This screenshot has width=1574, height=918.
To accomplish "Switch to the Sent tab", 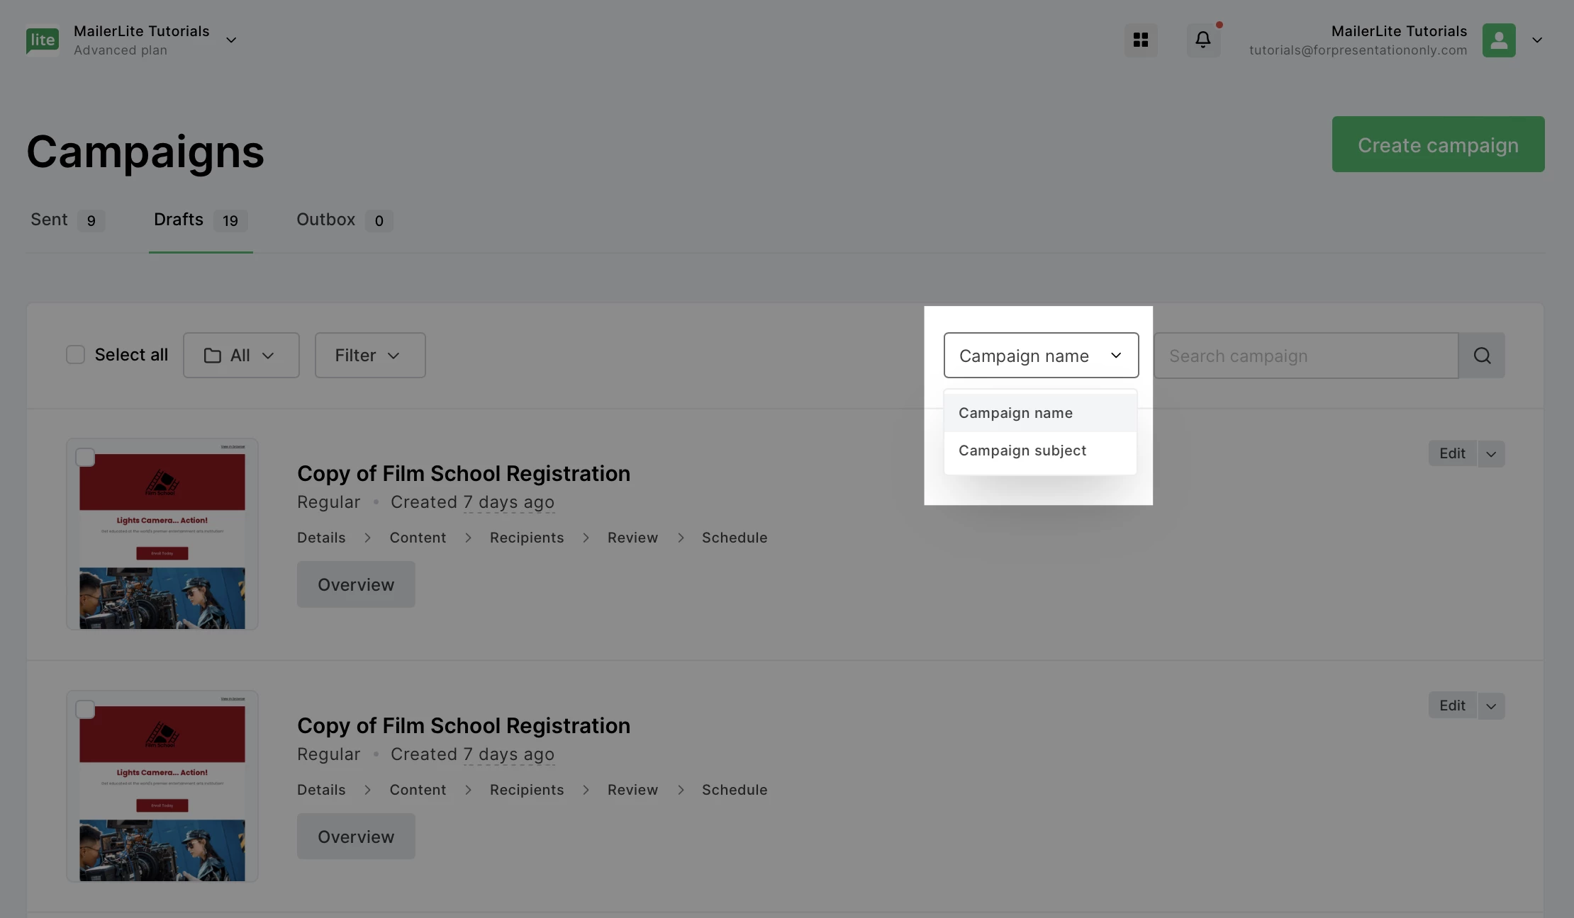I will coord(50,220).
